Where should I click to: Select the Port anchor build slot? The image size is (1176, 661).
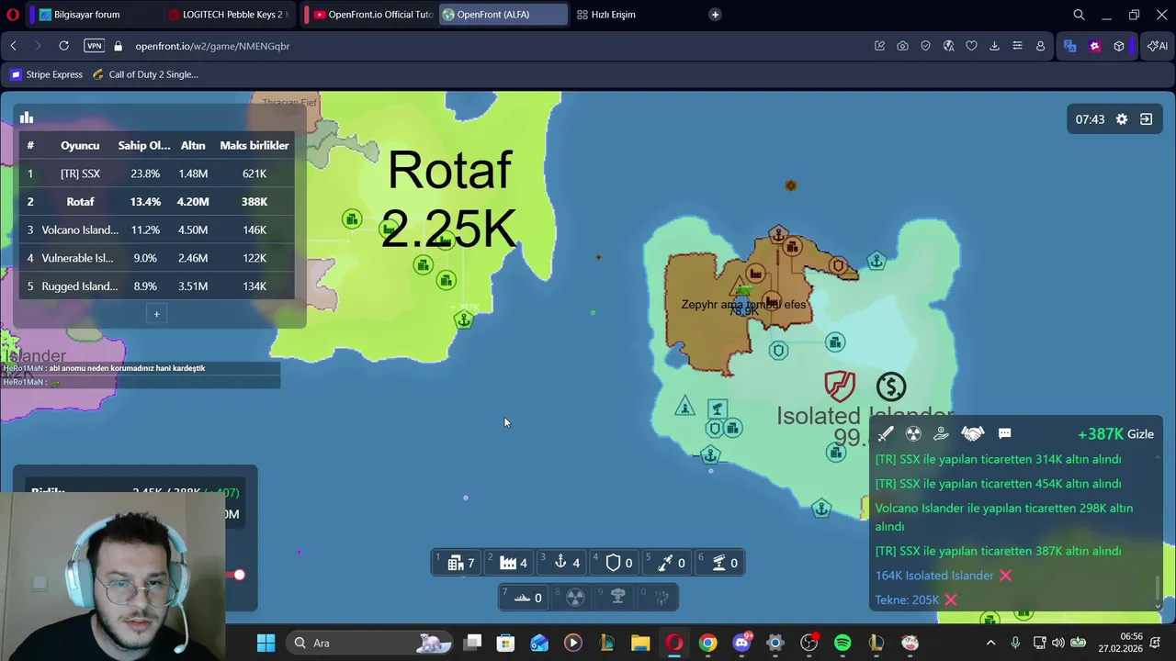point(562,563)
